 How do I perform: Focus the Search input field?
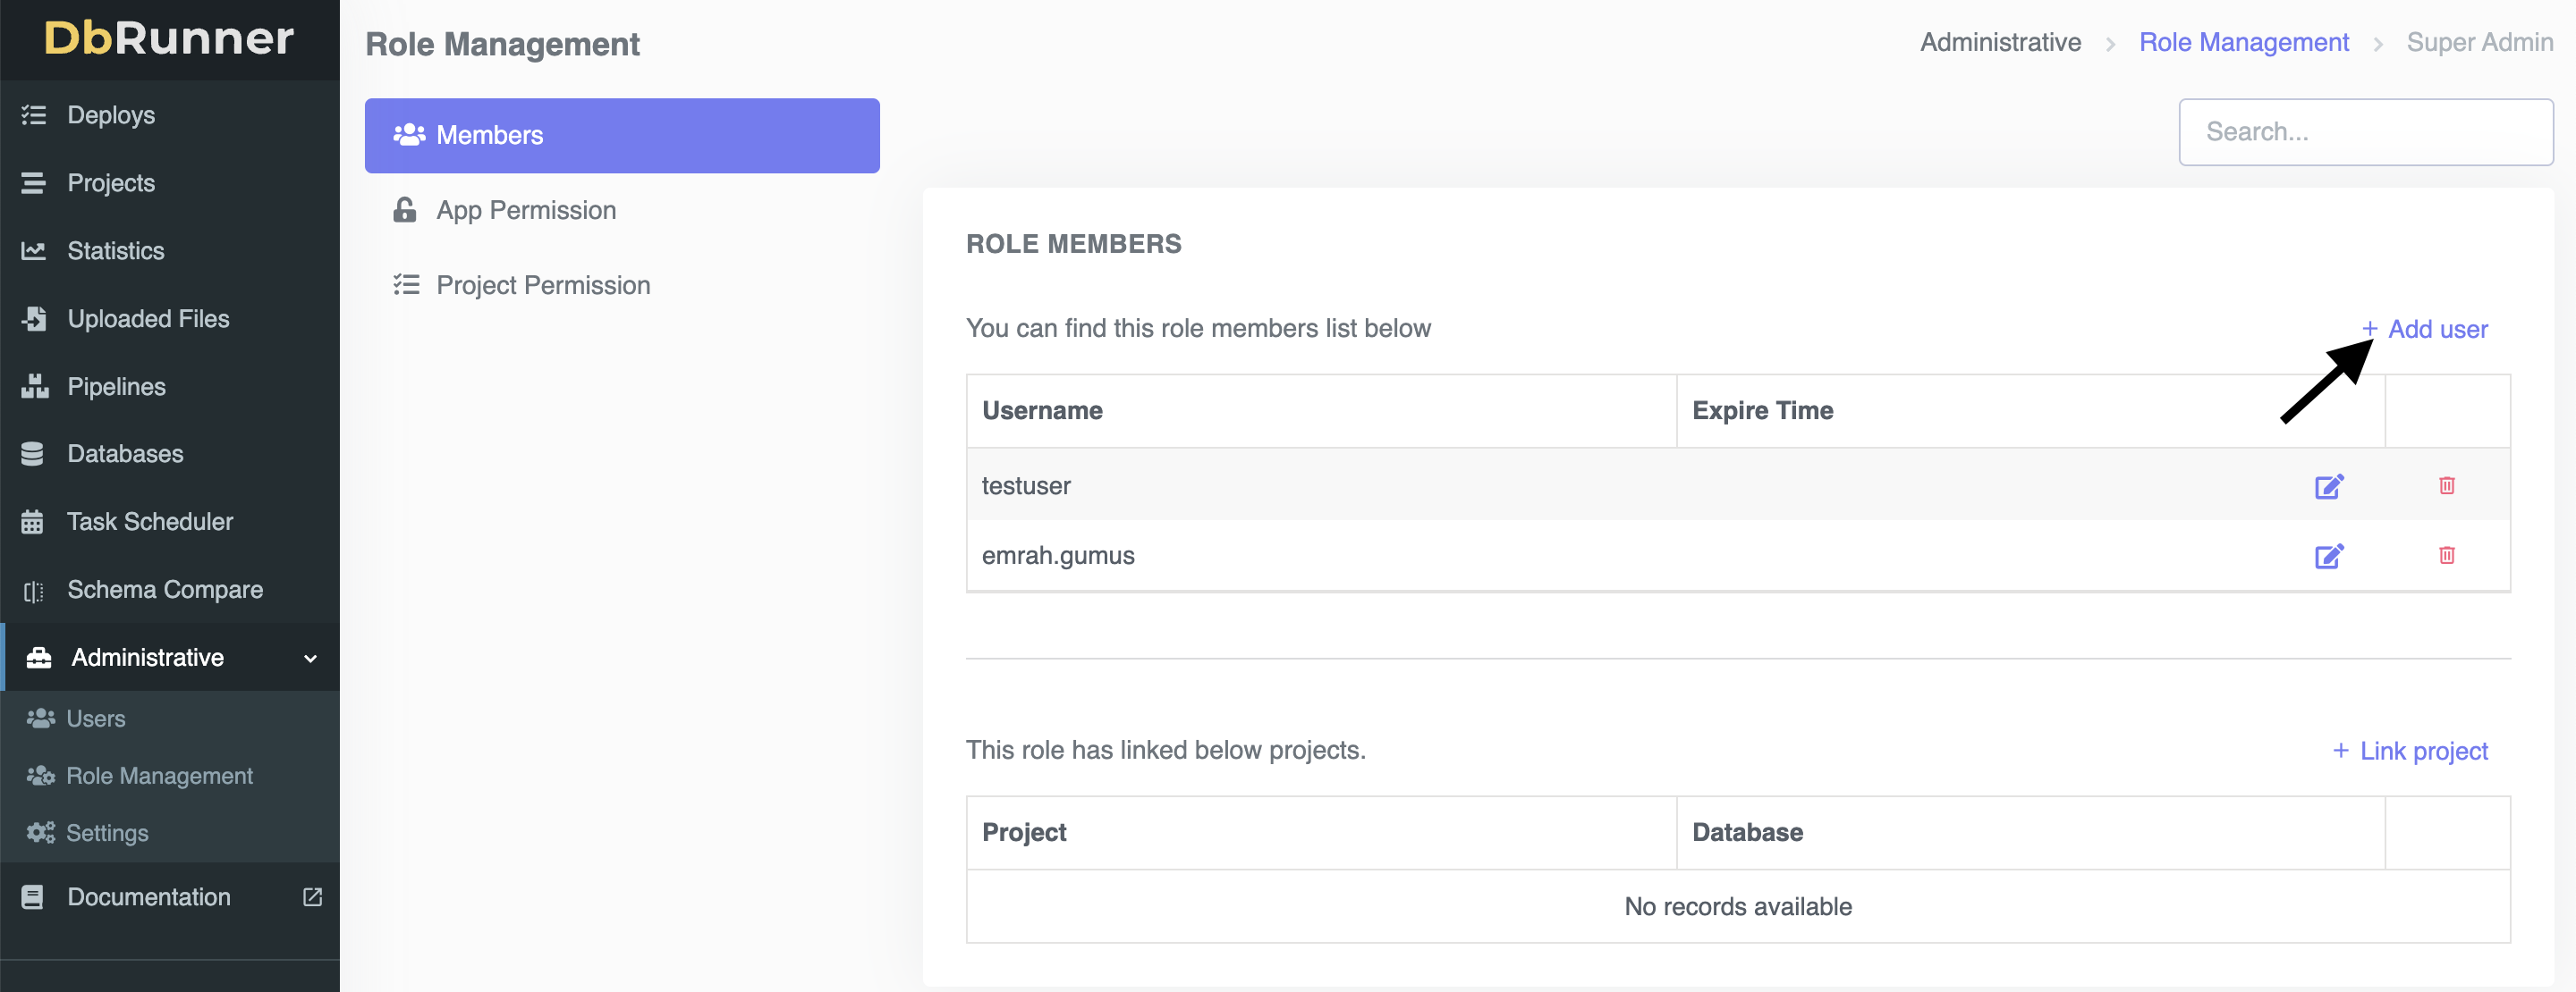[x=2365, y=132]
